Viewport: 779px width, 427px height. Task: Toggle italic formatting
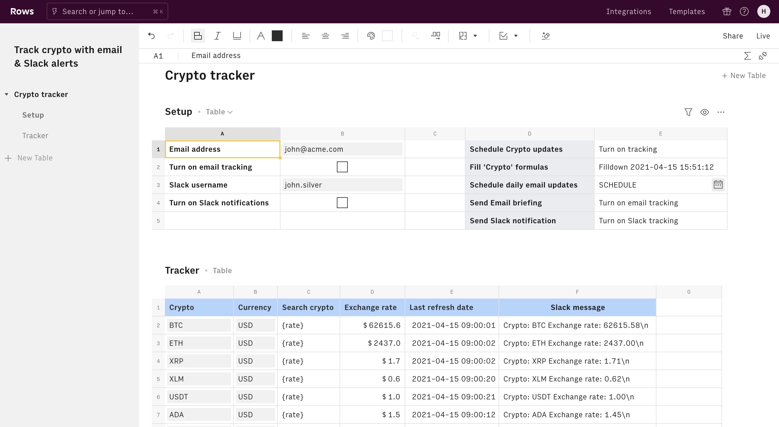[218, 36]
